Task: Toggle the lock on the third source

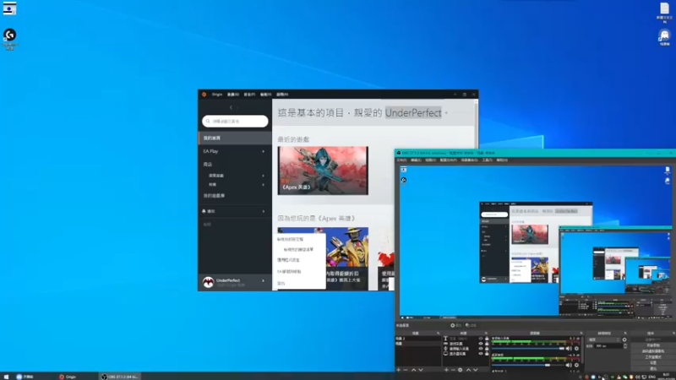Action: 487,349
